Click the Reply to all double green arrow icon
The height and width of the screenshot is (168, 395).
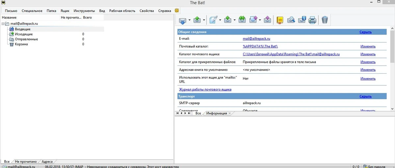(x=242, y=20)
